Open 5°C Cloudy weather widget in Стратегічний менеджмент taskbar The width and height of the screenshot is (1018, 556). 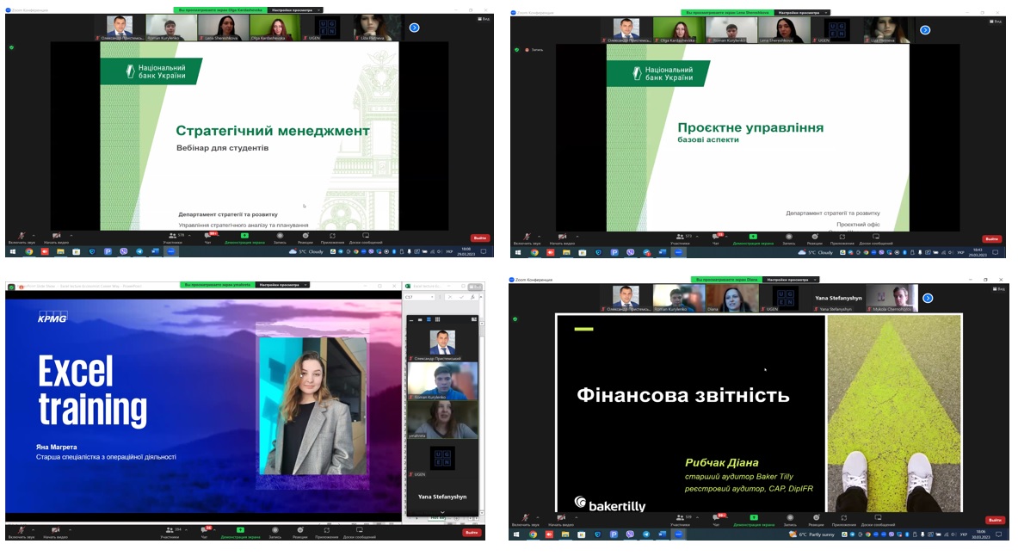[306, 251]
